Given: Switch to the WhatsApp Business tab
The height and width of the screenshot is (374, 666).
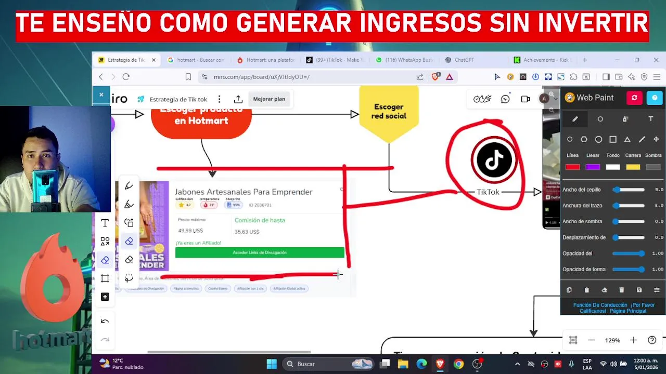Looking at the screenshot, I should [x=404, y=60].
